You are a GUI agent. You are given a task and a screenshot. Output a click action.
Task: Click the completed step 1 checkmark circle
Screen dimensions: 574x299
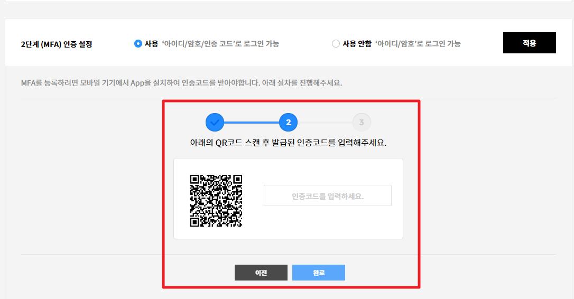click(215, 123)
